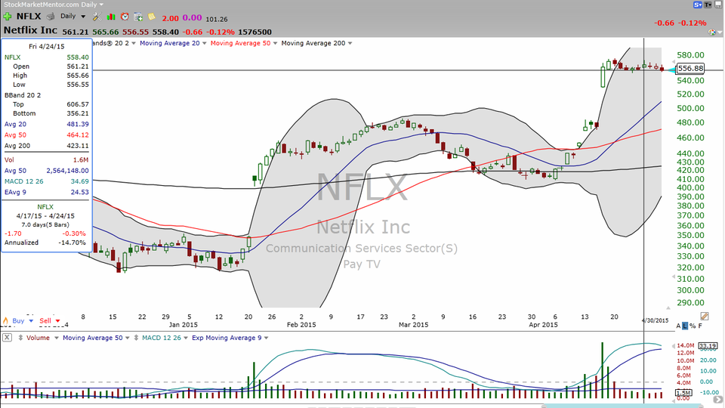
Task: Click the NFLX ticker symbol field
Action: [x=29, y=16]
